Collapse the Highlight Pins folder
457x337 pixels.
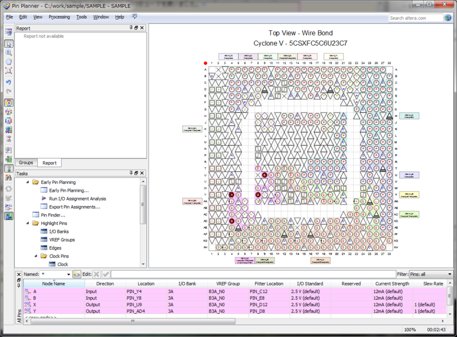[27, 223]
